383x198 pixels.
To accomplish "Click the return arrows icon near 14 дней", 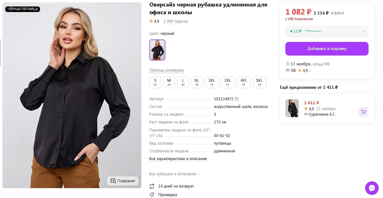I will (x=151, y=186).
